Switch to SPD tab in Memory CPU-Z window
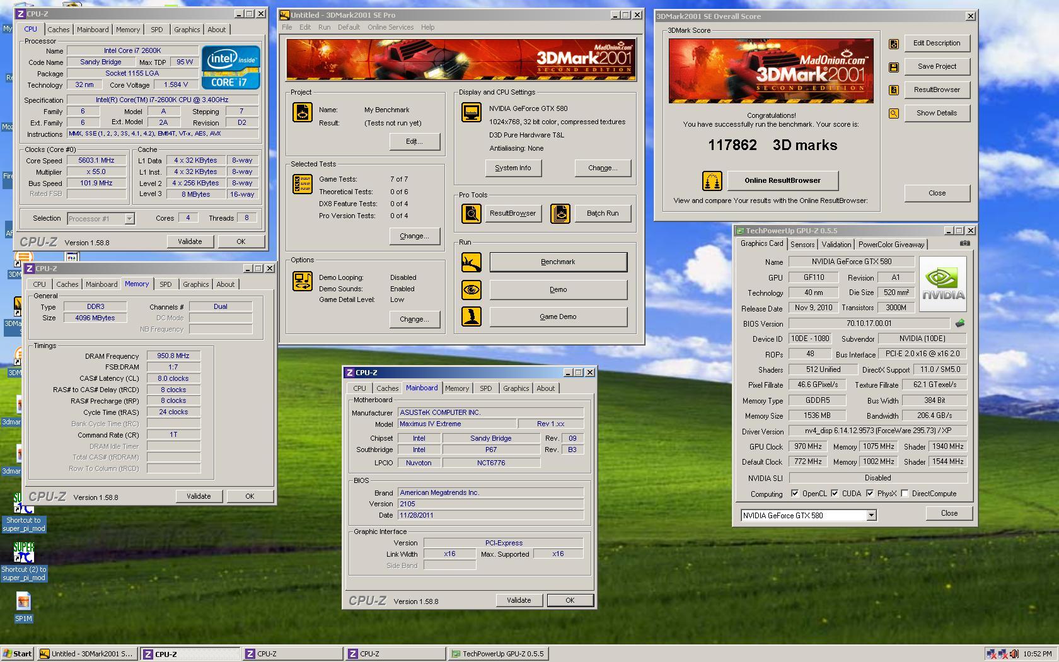The image size is (1059, 662). click(166, 284)
